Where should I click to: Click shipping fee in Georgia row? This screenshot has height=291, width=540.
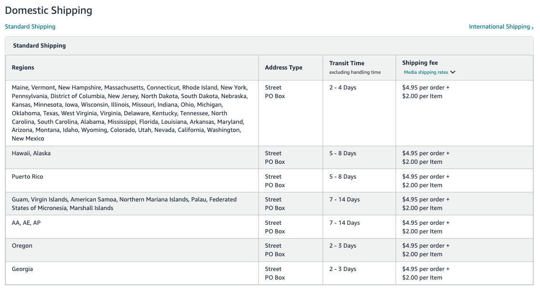(x=426, y=273)
